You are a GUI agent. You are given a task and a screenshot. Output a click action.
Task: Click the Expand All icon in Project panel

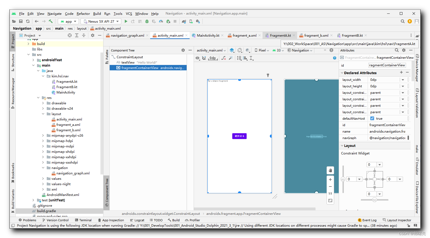pos(77,35)
